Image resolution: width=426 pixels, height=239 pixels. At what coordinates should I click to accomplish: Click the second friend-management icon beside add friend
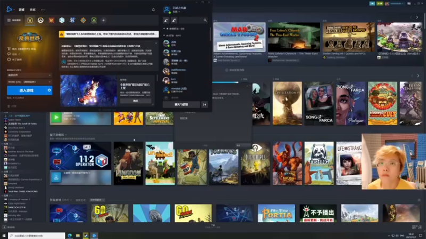tap(174, 20)
